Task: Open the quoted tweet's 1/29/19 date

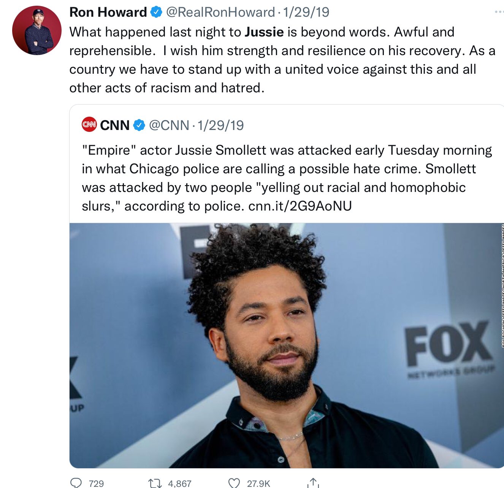Action: point(220,125)
